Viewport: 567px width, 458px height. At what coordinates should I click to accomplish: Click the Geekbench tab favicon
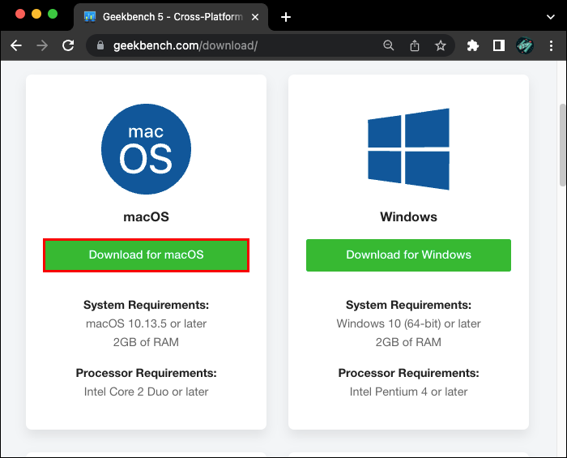90,17
